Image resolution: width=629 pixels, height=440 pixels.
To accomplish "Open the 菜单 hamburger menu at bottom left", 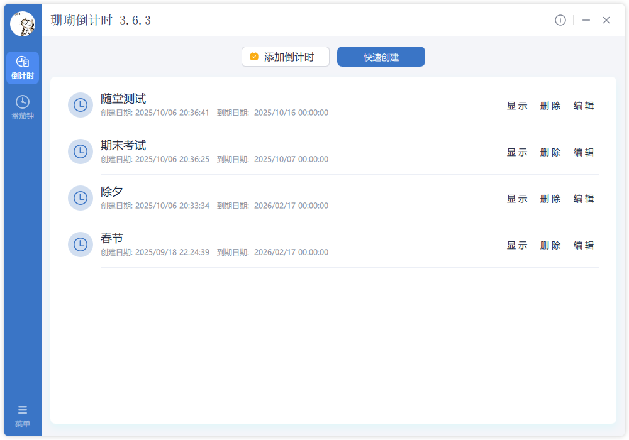I will pyautogui.click(x=22, y=415).
